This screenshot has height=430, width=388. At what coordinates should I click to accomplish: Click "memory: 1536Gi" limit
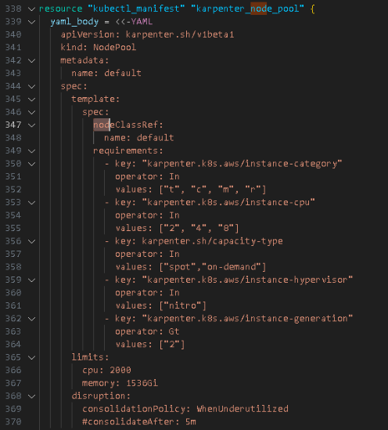click(x=120, y=383)
